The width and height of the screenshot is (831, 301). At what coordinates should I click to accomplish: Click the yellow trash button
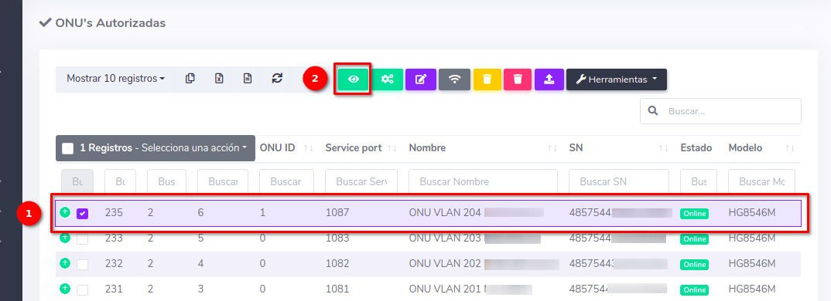(x=487, y=79)
